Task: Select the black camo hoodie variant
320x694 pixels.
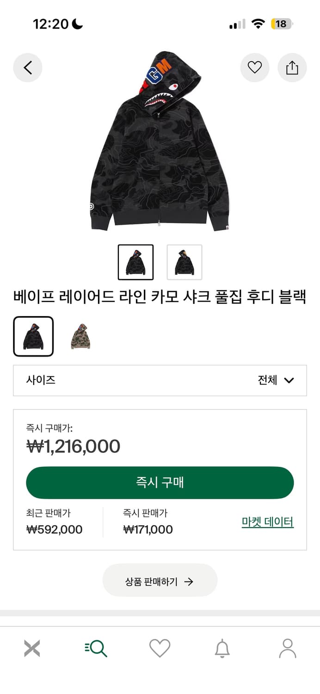Action: pyautogui.click(x=34, y=336)
